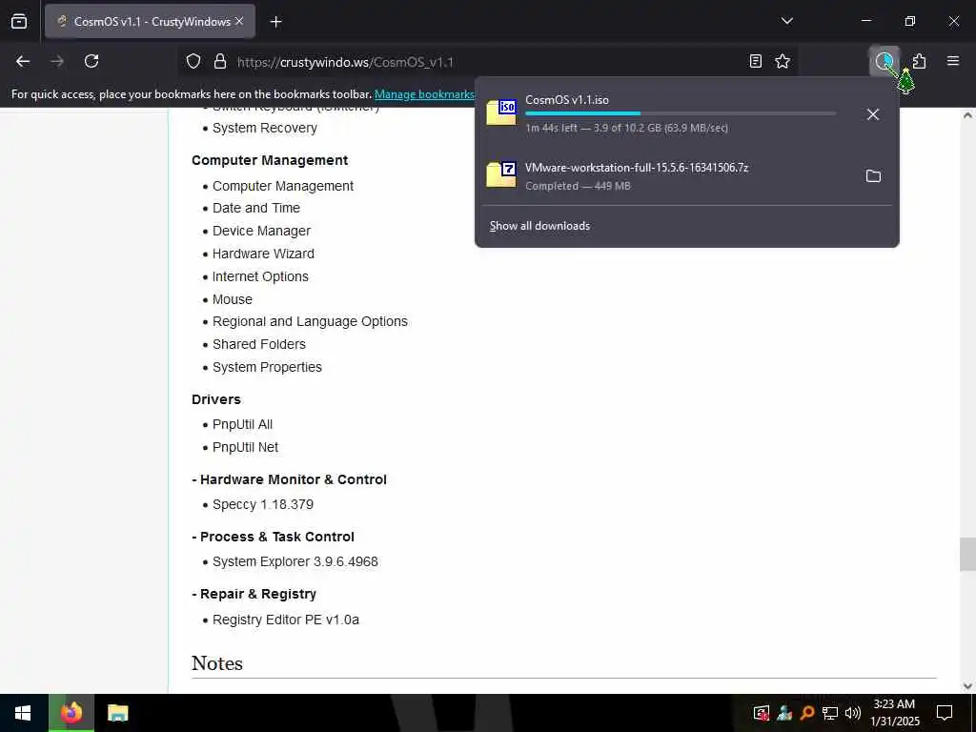Click the Manage bookmarks link
Screen dimensions: 976x732
tap(424, 94)
